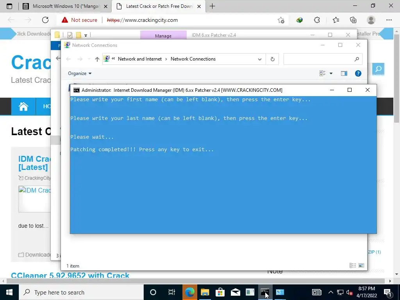Go up one level in Network Connections
Screen dimensions: 400x300
click(97, 59)
